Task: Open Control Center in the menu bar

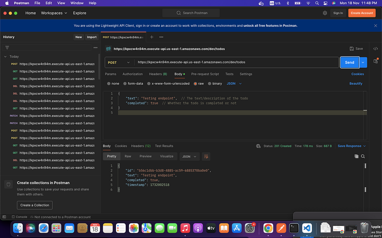Action: (325, 3)
